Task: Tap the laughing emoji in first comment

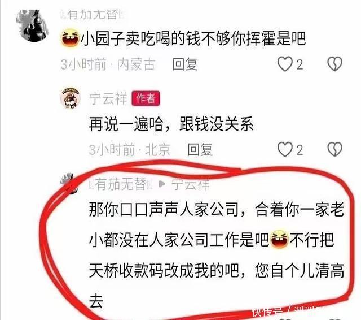Action: [x=70, y=38]
